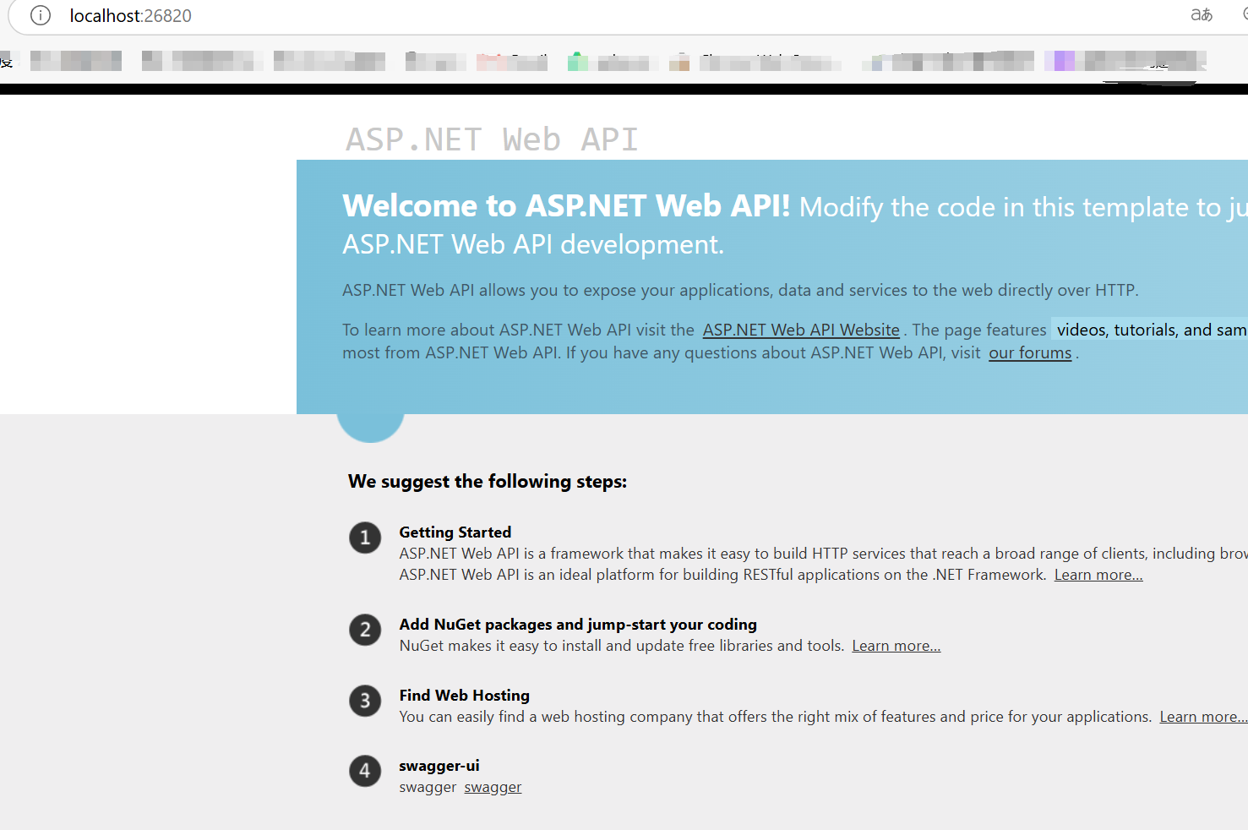The height and width of the screenshot is (830, 1248).
Task: Open Learn more link under Find Web Hosting
Action: pos(1203,717)
